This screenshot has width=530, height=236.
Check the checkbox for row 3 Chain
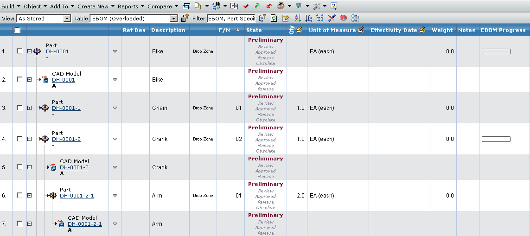(x=19, y=108)
